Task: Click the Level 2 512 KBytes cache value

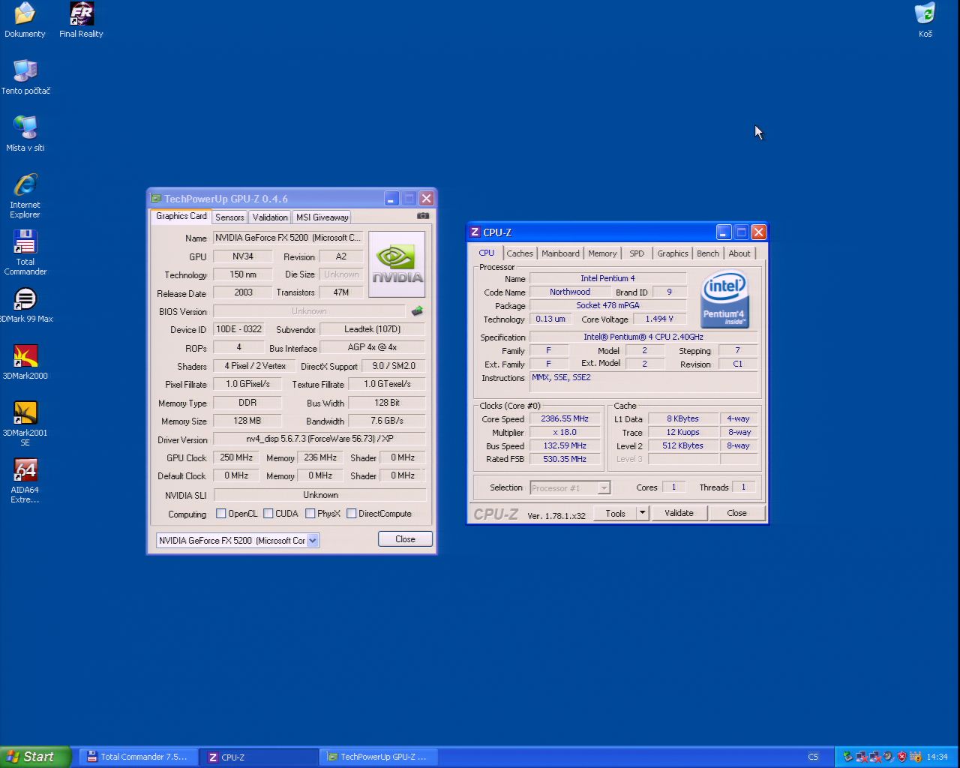Action: [682, 445]
